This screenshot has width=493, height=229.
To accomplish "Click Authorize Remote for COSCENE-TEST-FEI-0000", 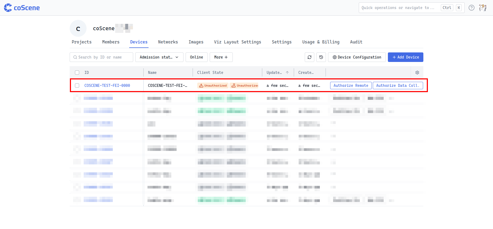I will 351,86.
